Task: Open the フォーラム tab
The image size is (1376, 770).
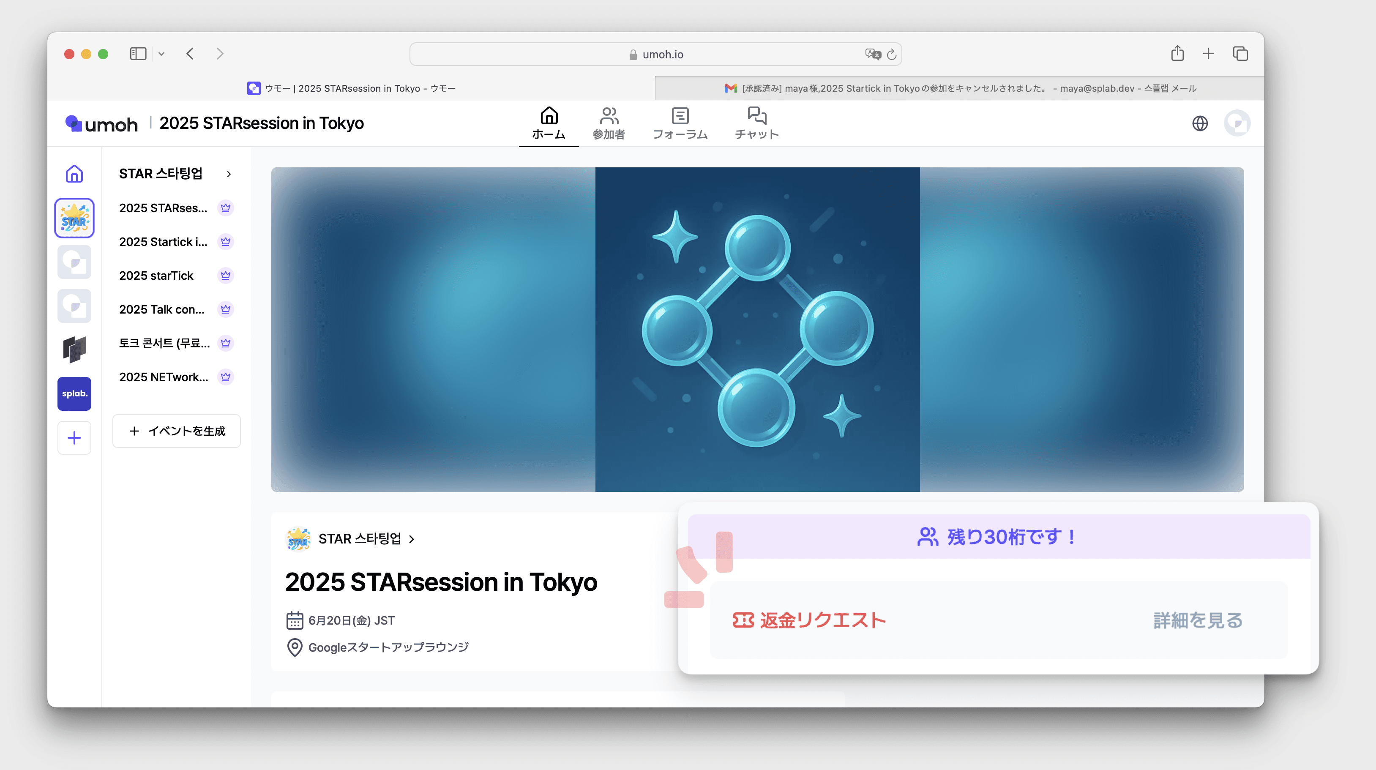Action: (680, 123)
